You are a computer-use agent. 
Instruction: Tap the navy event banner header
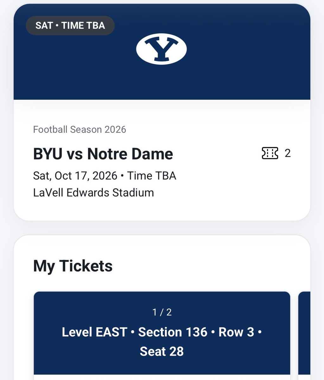pos(162,52)
